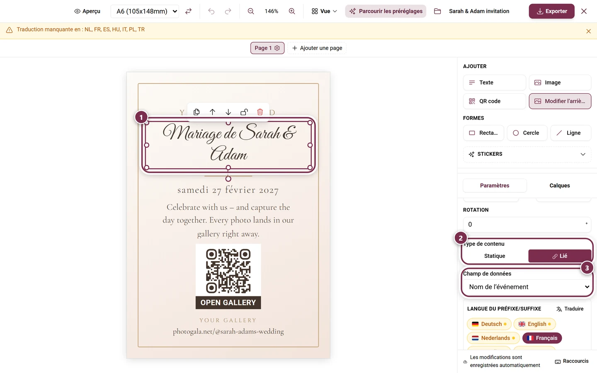Swap page orientation with the arrows icon

(188, 11)
